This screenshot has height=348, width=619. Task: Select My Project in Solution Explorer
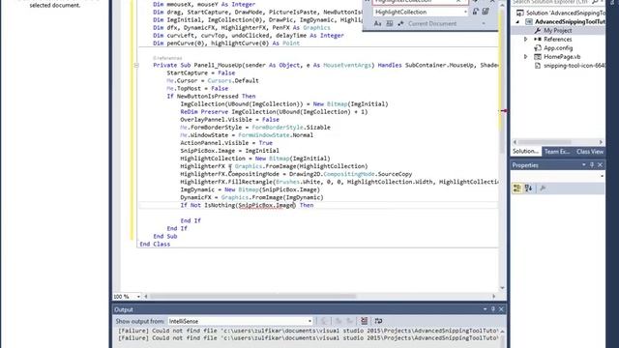557,30
